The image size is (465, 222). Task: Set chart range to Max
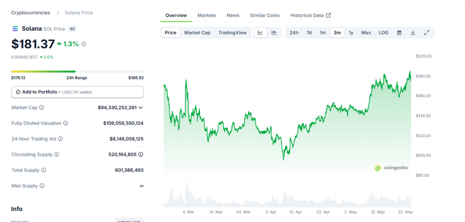366,33
